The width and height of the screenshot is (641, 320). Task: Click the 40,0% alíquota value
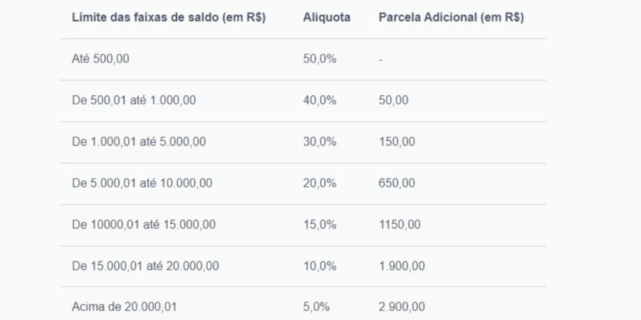(320, 101)
